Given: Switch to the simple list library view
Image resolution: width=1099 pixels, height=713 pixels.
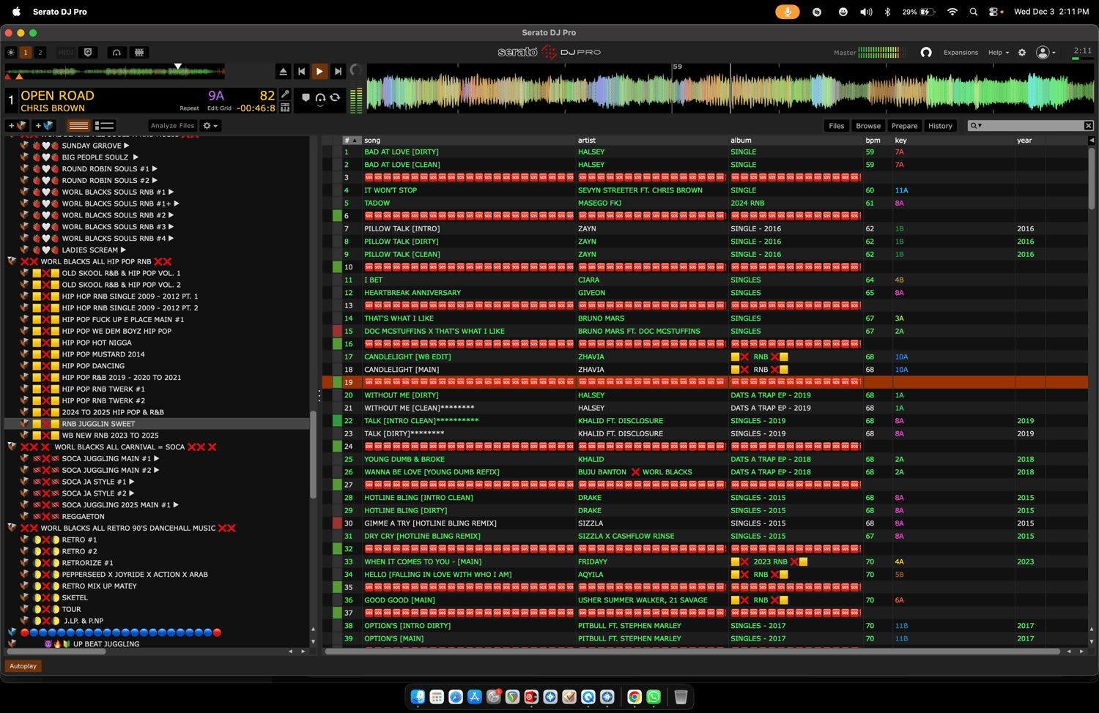Looking at the screenshot, I should point(78,126).
